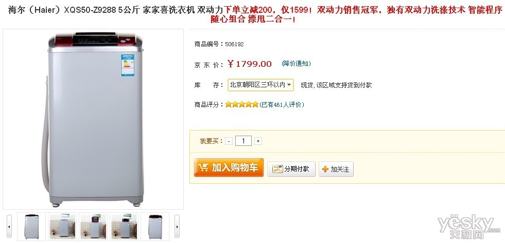Add the item via 加入购物车 button

point(229,167)
